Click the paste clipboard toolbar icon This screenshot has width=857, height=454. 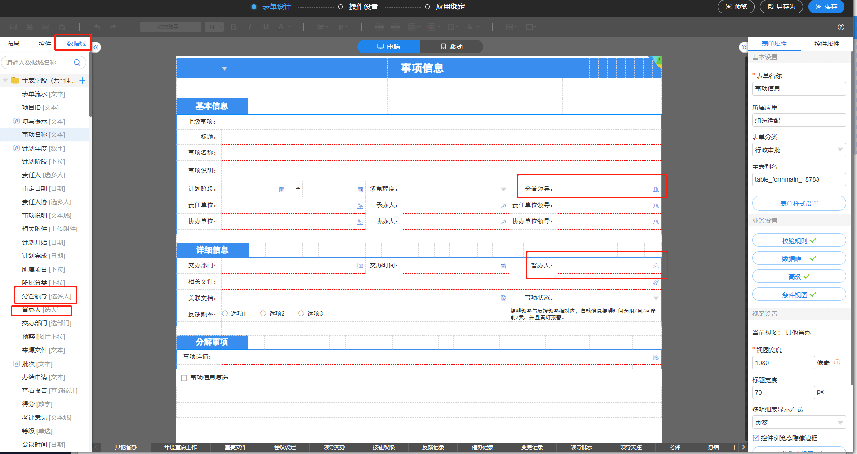point(62,27)
